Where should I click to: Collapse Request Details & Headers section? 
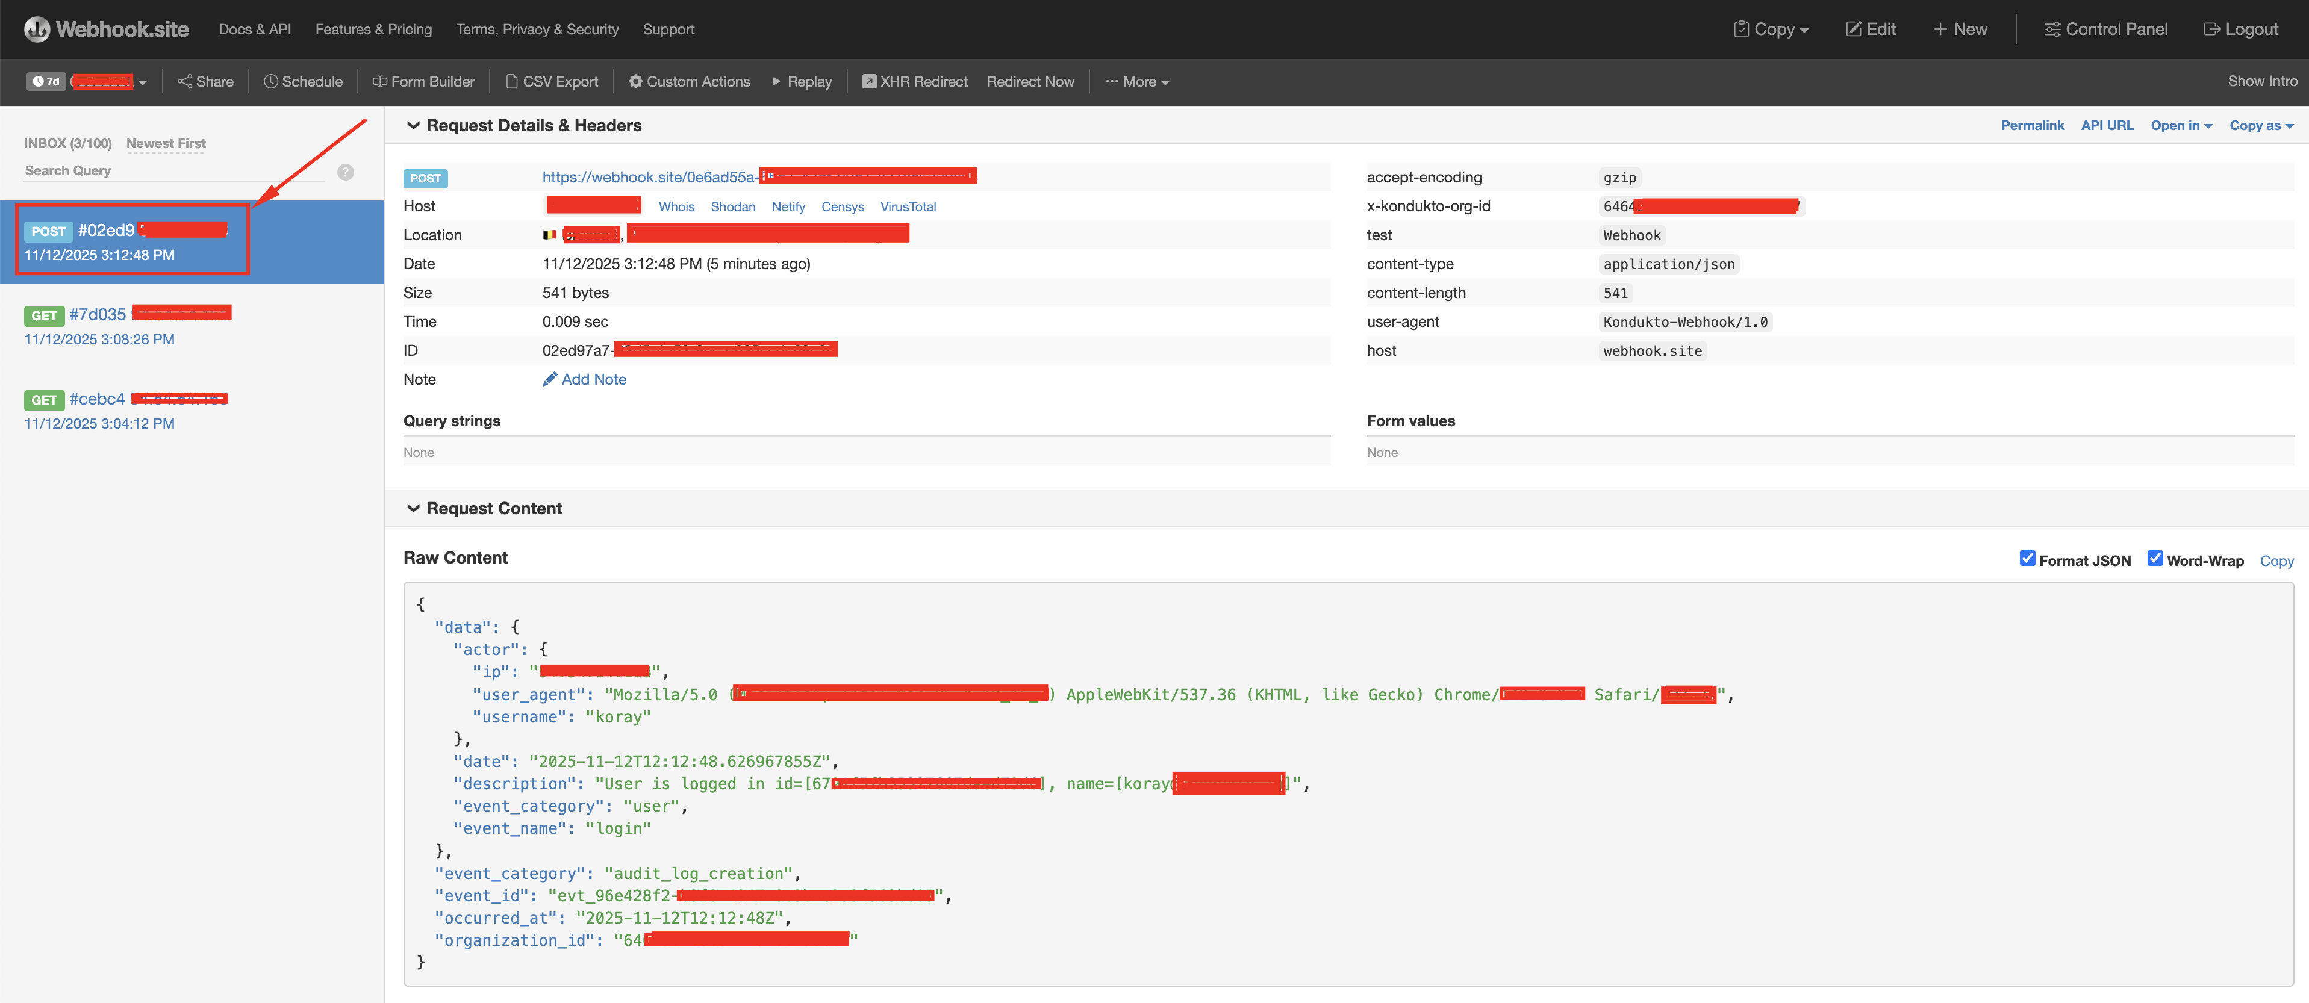click(x=413, y=125)
